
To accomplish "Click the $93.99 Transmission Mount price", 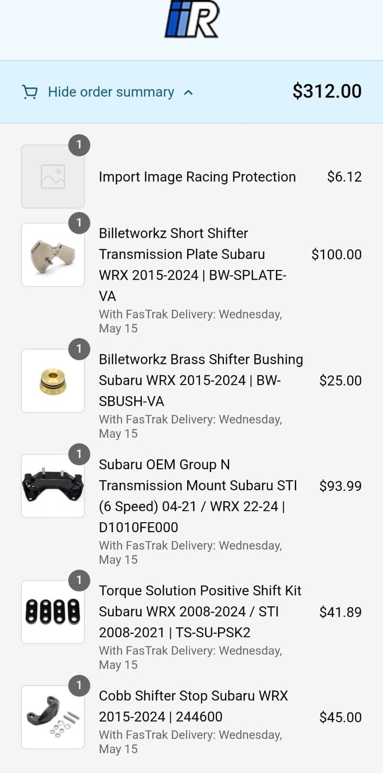I will click(340, 486).
